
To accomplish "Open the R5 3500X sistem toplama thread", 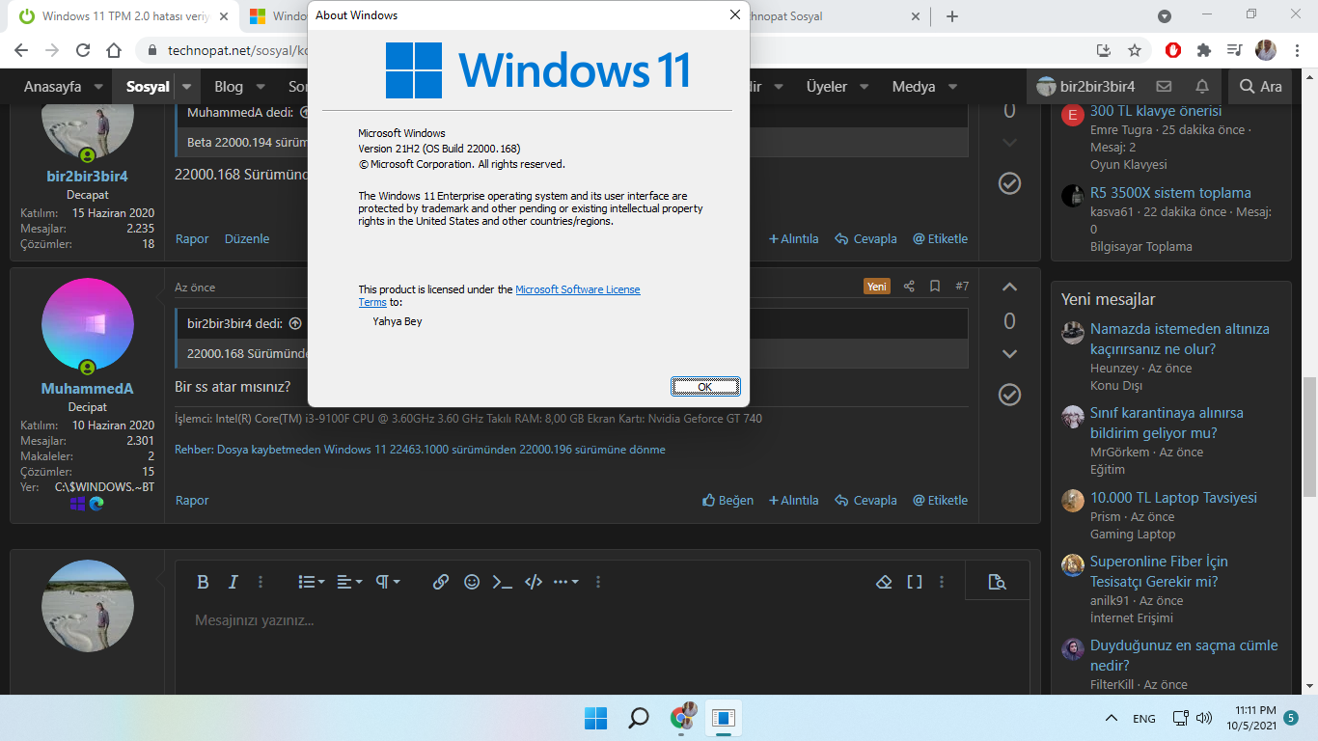I will [x=1170, y=192].
